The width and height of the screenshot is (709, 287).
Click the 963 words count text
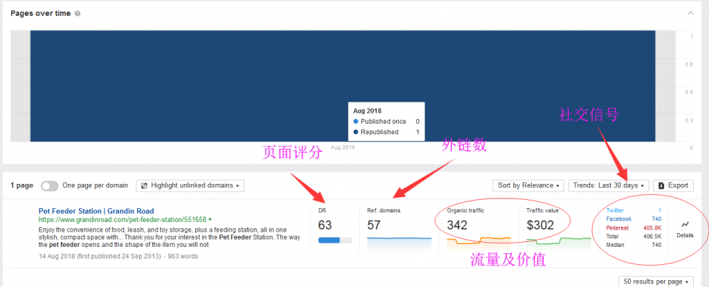coord(183,257)
